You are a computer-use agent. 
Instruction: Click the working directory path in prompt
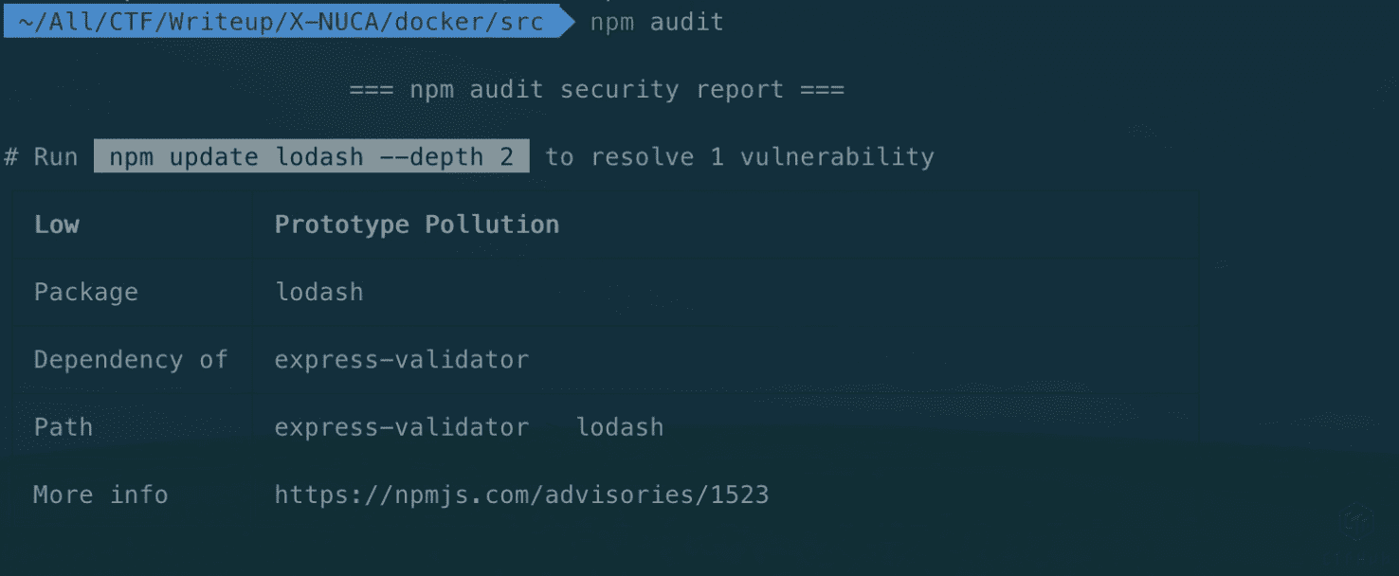[280, 22]
